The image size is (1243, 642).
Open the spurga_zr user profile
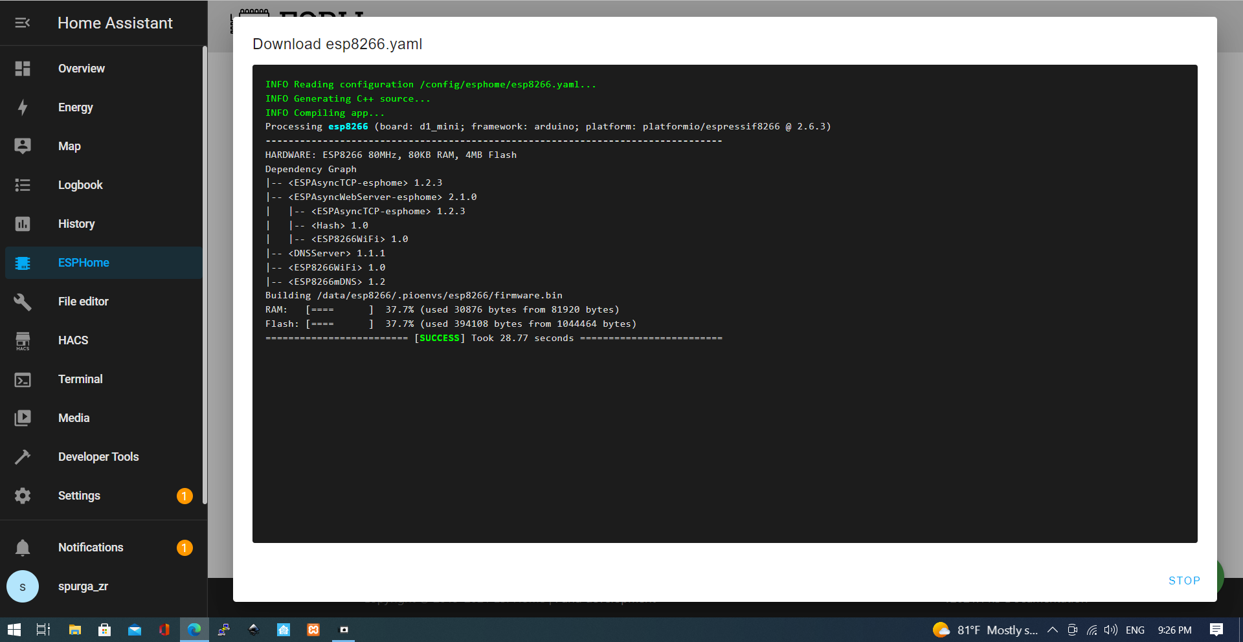(104, 586)
